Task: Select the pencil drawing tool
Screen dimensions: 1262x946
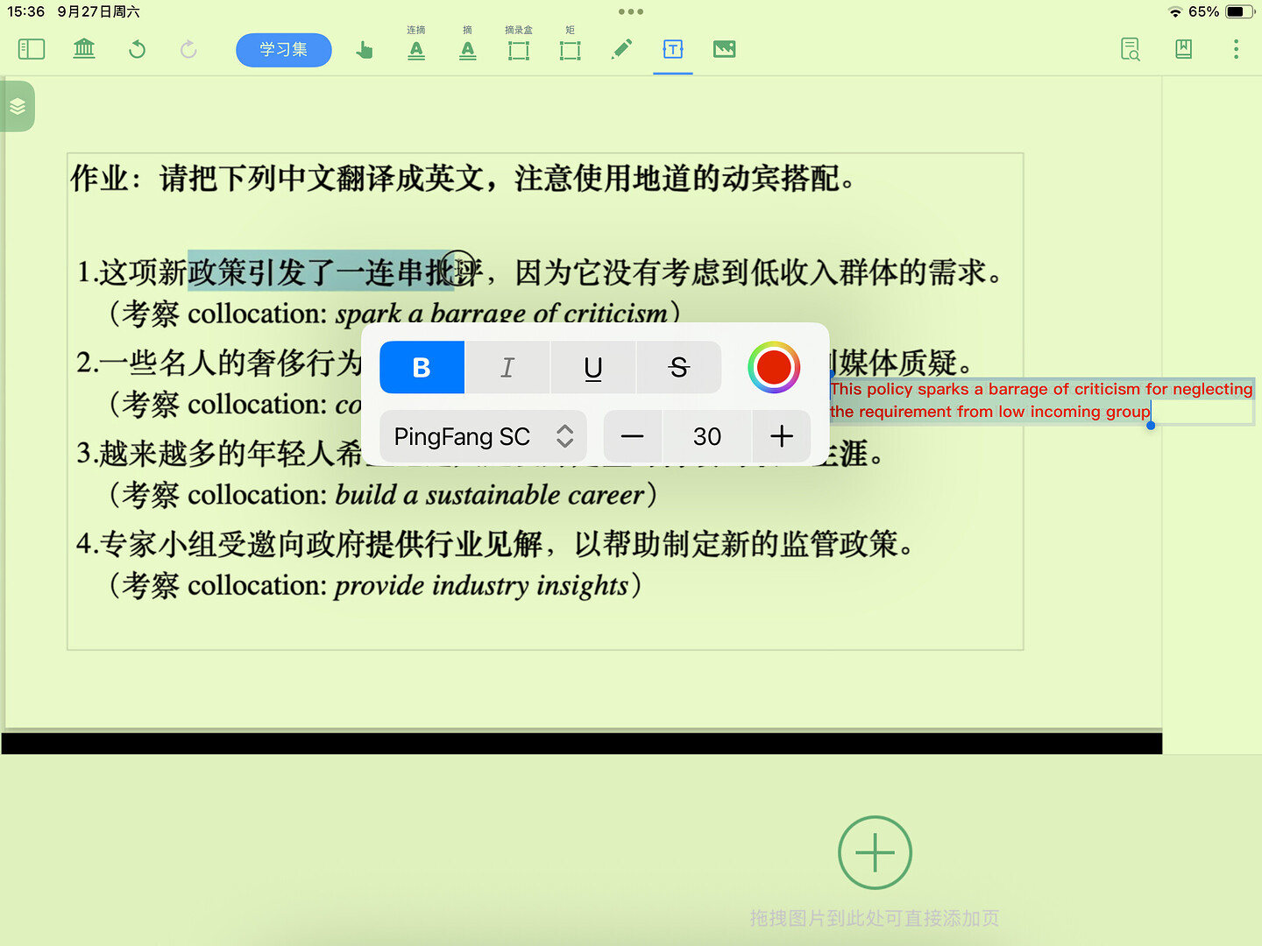Action: [621, 49]
